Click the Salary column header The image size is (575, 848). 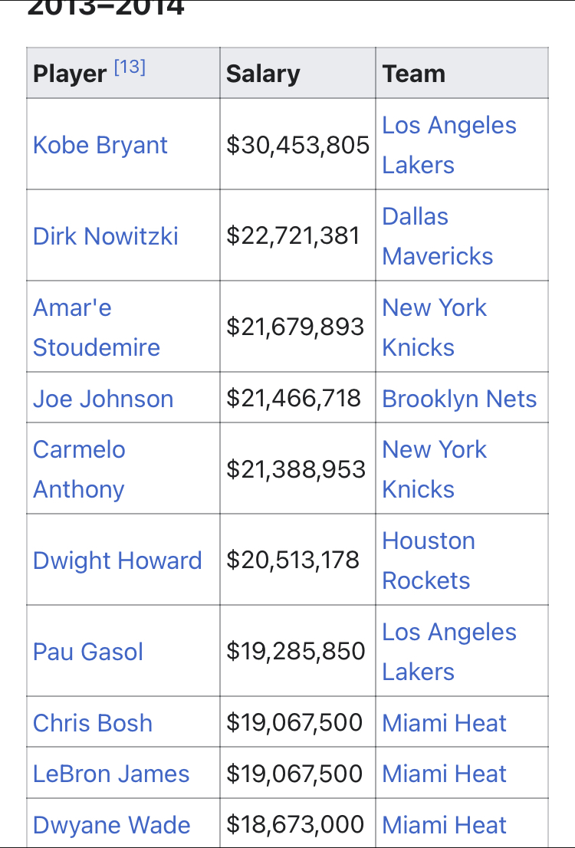[263, 74]
